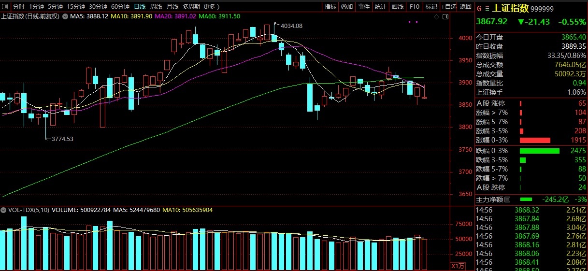Viewport: 588px width, 271px height.
Task: Toggle the right panel layout icon
Action: 445,16
